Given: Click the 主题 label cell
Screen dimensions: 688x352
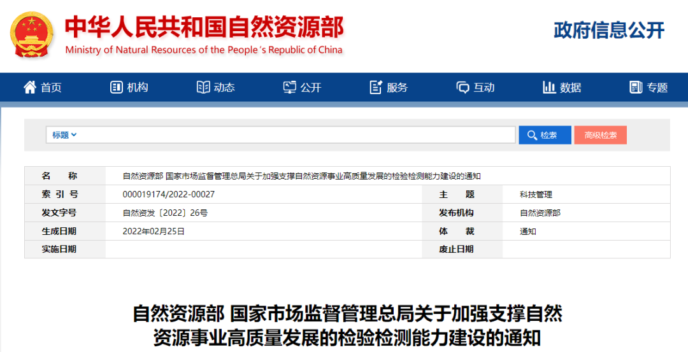Looking at the screenshot, I should (462, 194).
